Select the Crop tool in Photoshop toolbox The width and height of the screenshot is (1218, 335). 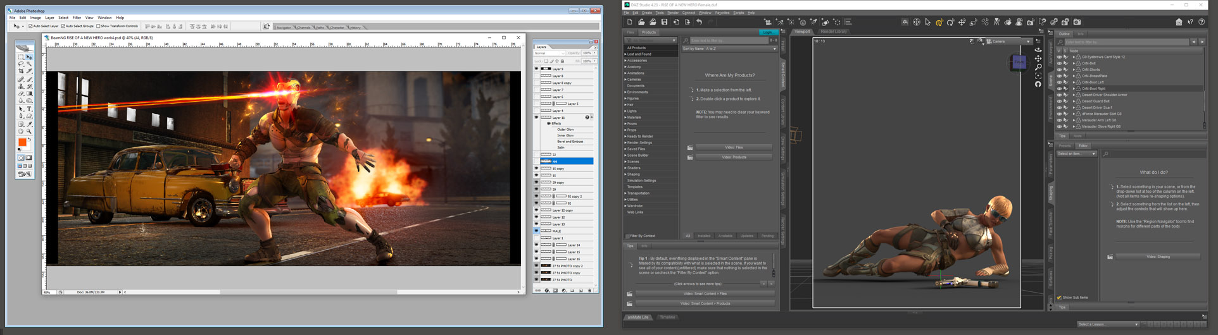pos(22,71)
